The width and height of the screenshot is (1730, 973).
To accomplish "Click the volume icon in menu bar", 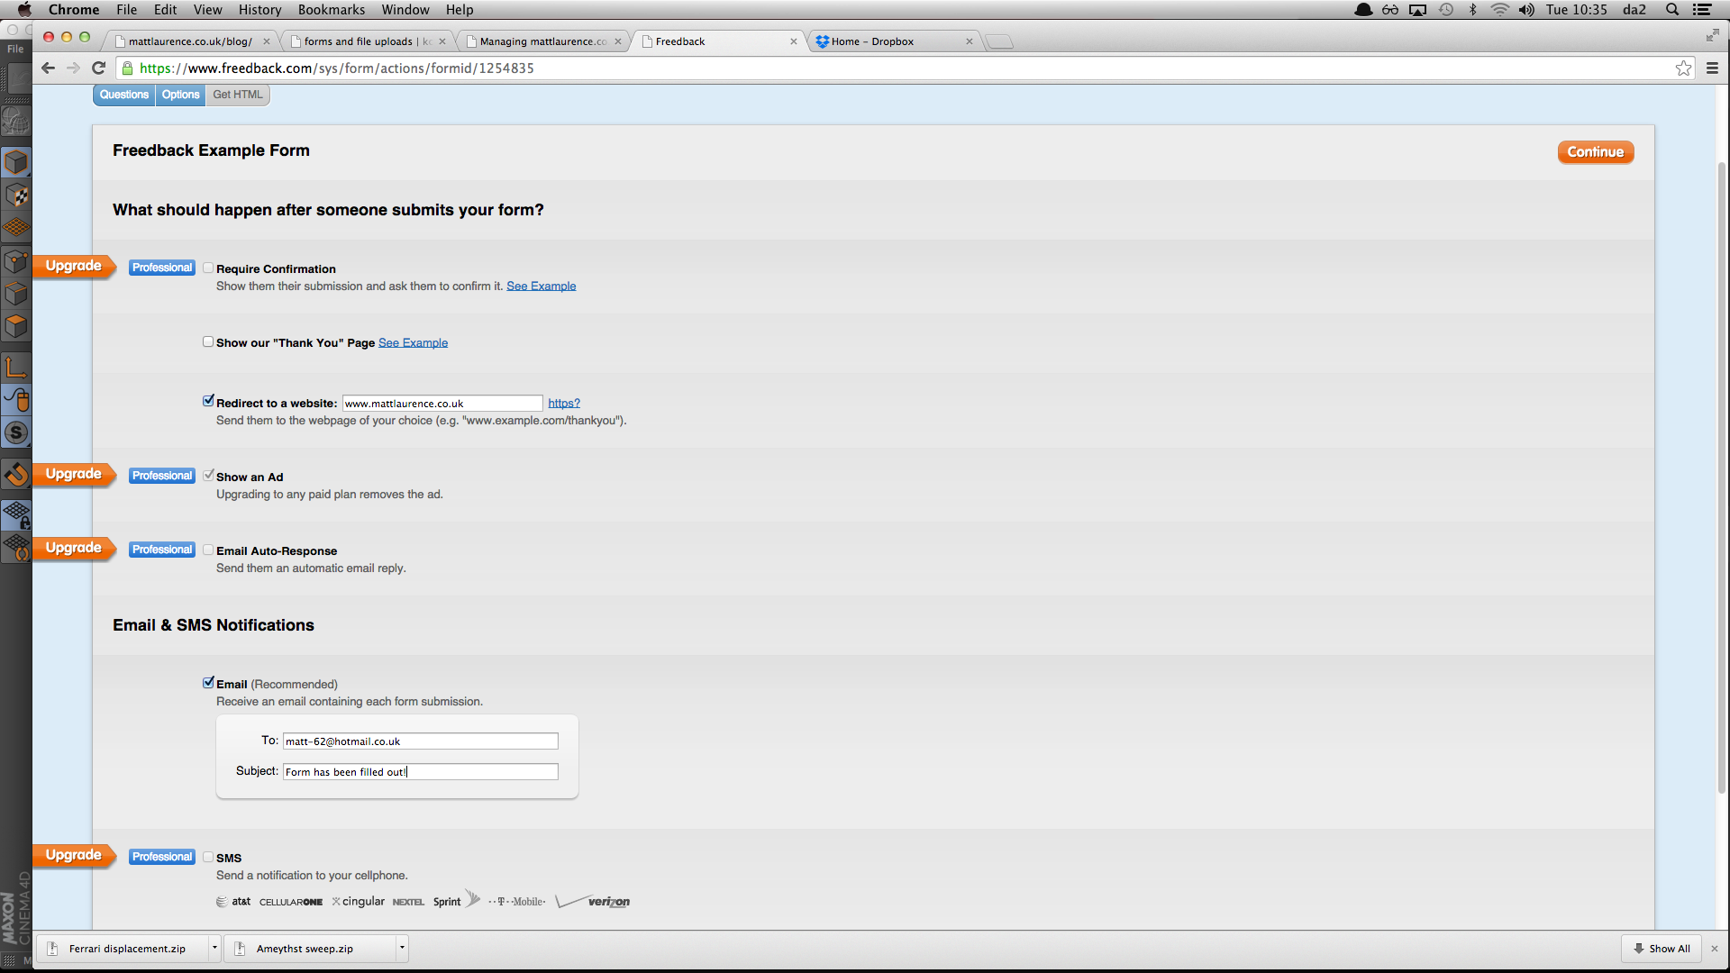I will [x=1525, y=10].
